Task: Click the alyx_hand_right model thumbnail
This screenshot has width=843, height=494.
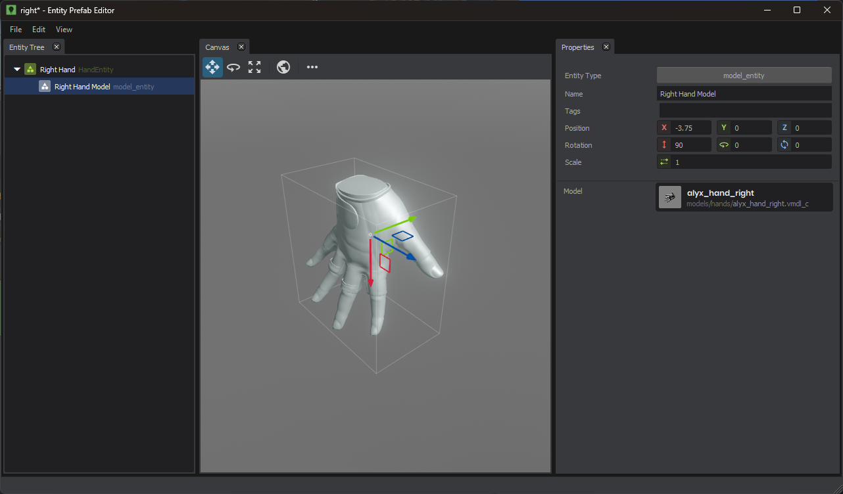Action: [669, 196]
